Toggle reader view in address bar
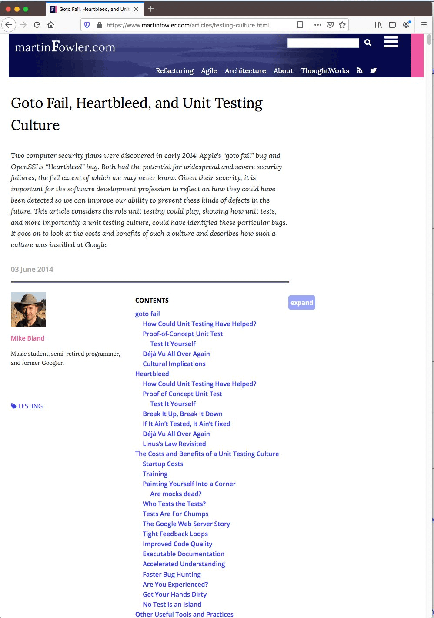 pos(300,25)
